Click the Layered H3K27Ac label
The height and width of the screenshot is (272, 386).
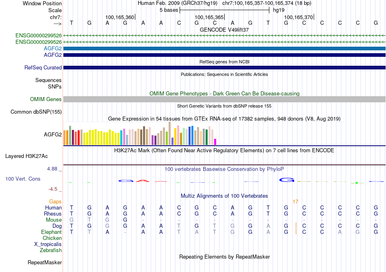tap(26, 156)
